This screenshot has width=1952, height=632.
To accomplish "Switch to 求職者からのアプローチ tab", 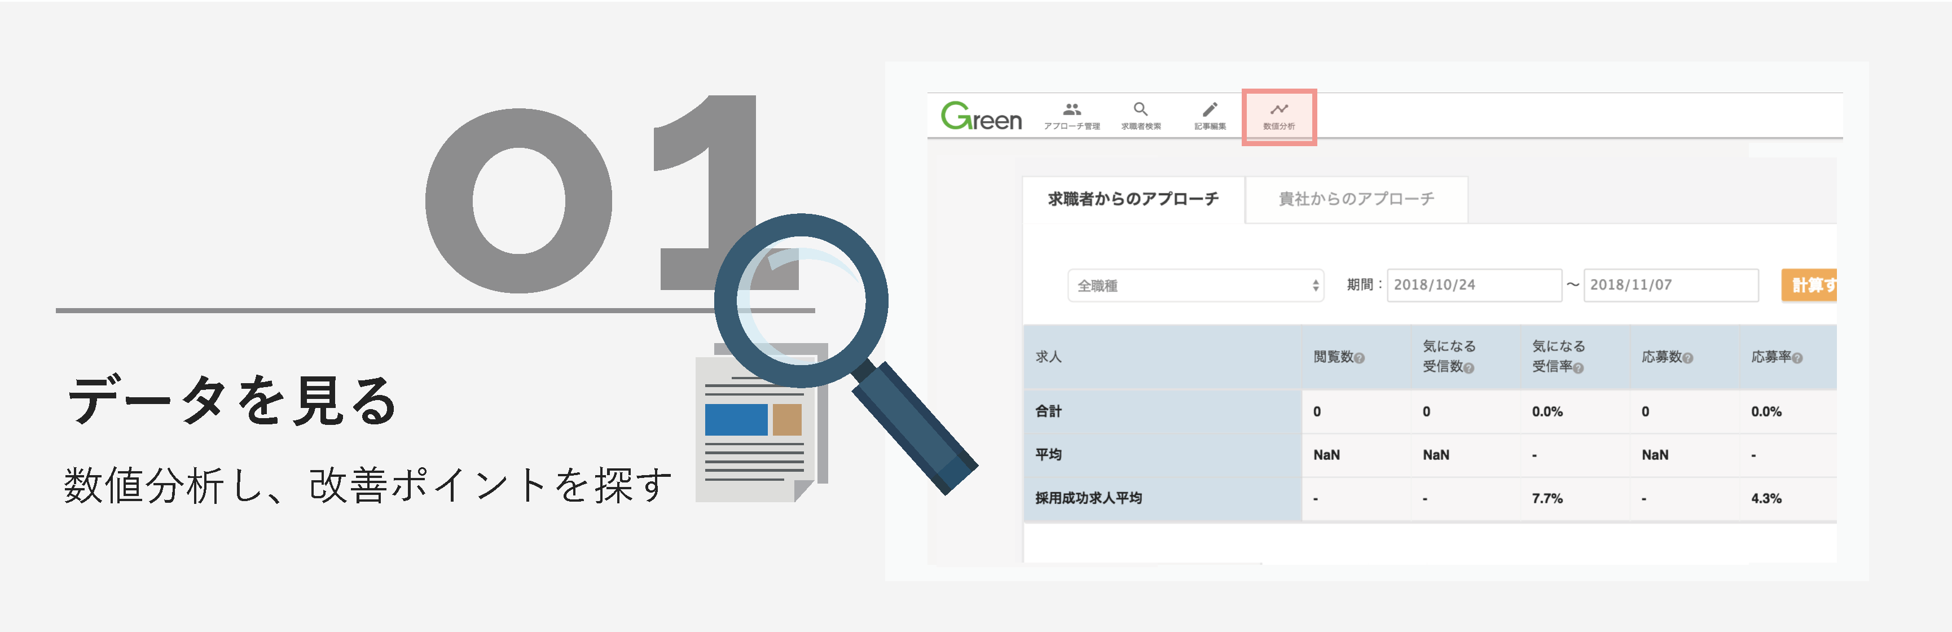I will pyautogui.click(x=1133, y=199).
